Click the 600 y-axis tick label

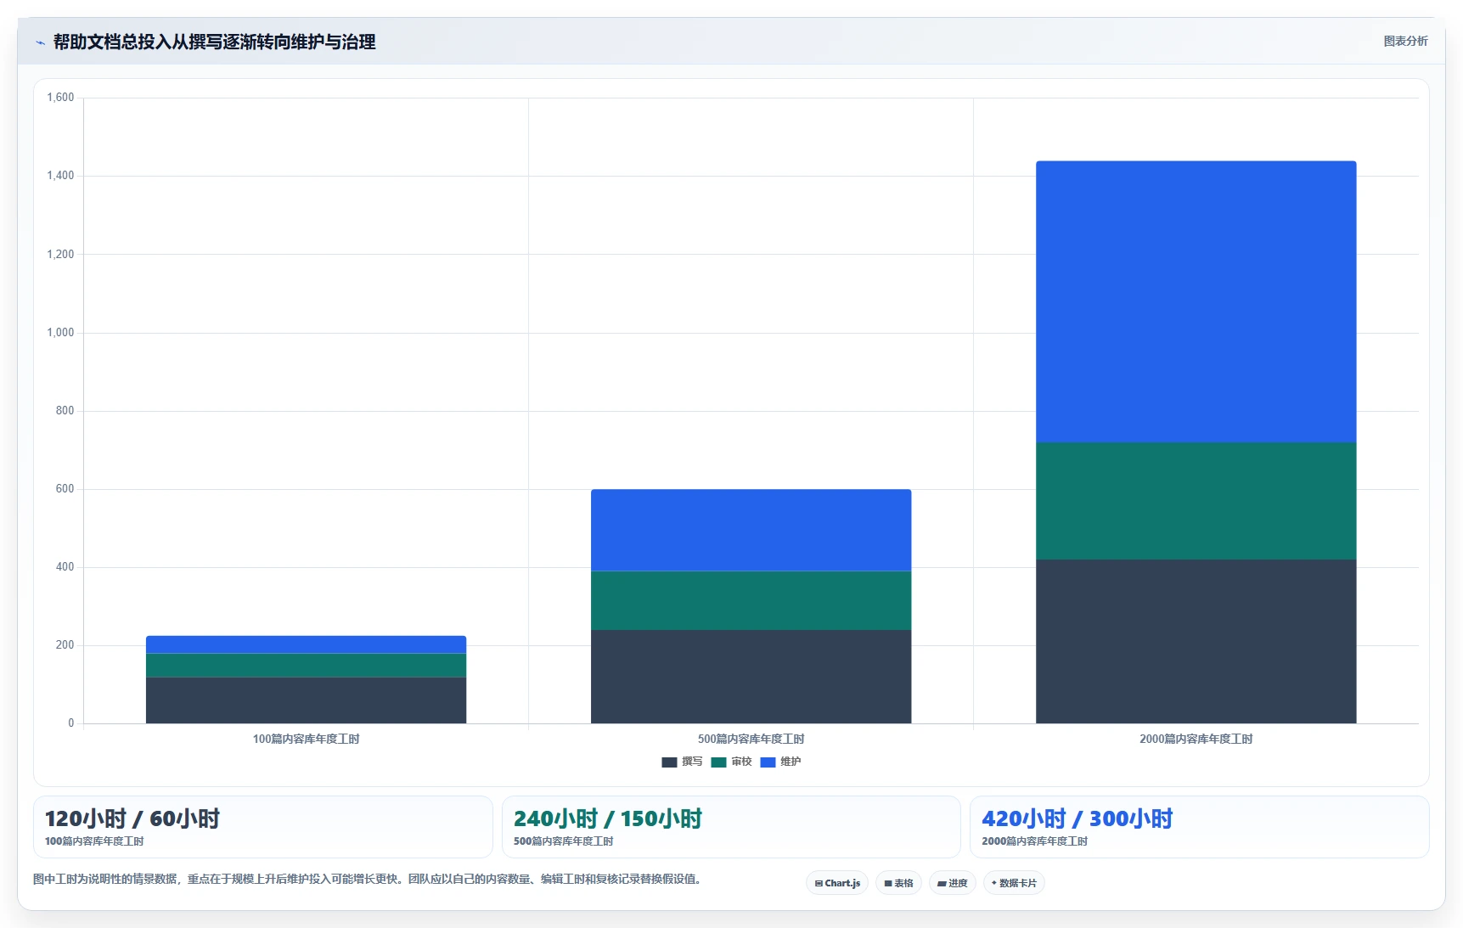pyautogui.click(x=65, y=488)
